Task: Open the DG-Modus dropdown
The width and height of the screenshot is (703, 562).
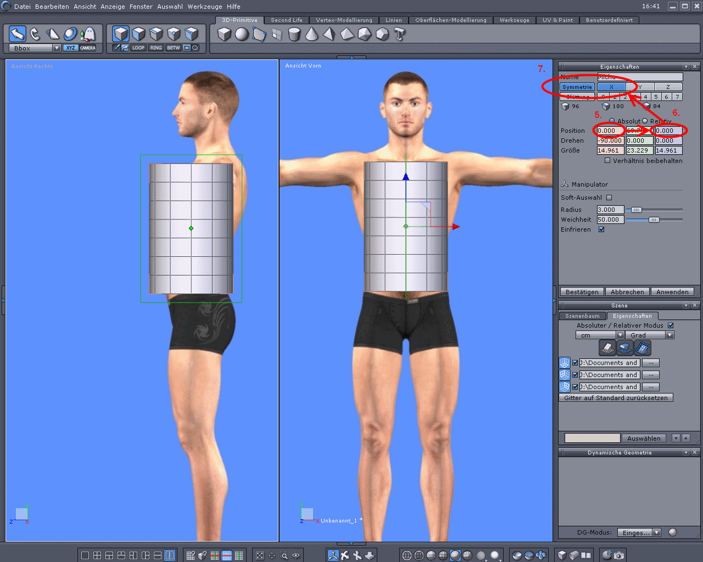Action: [656, 532]
